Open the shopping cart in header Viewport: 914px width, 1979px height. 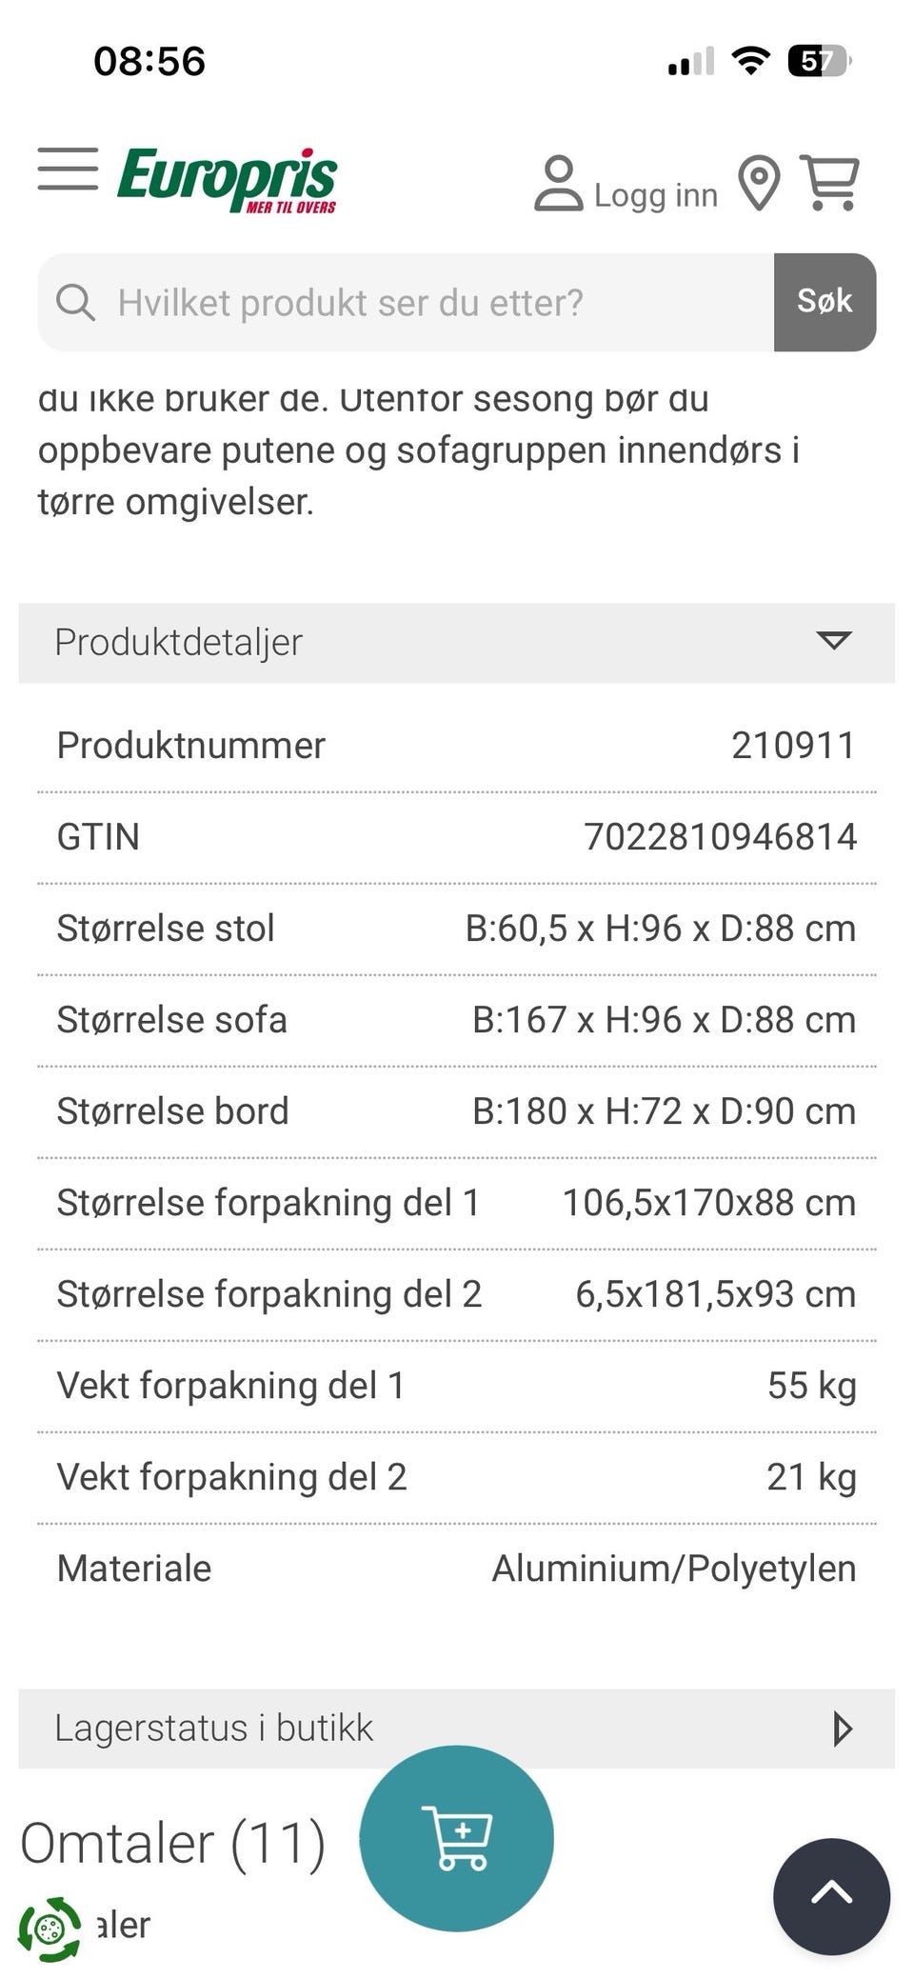point(830,181)
